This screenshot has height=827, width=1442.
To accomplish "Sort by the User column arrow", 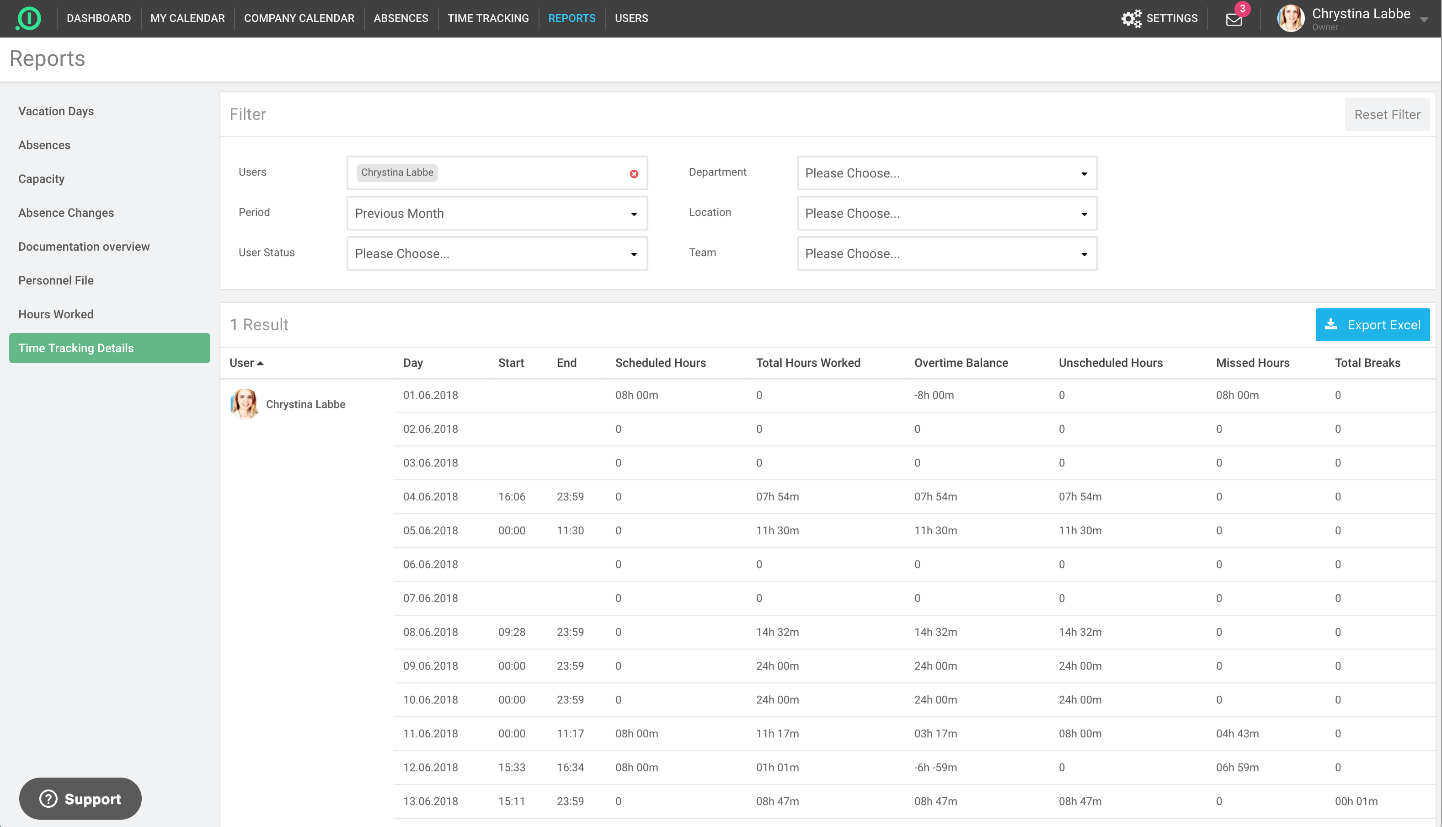I will coord(261,363).
